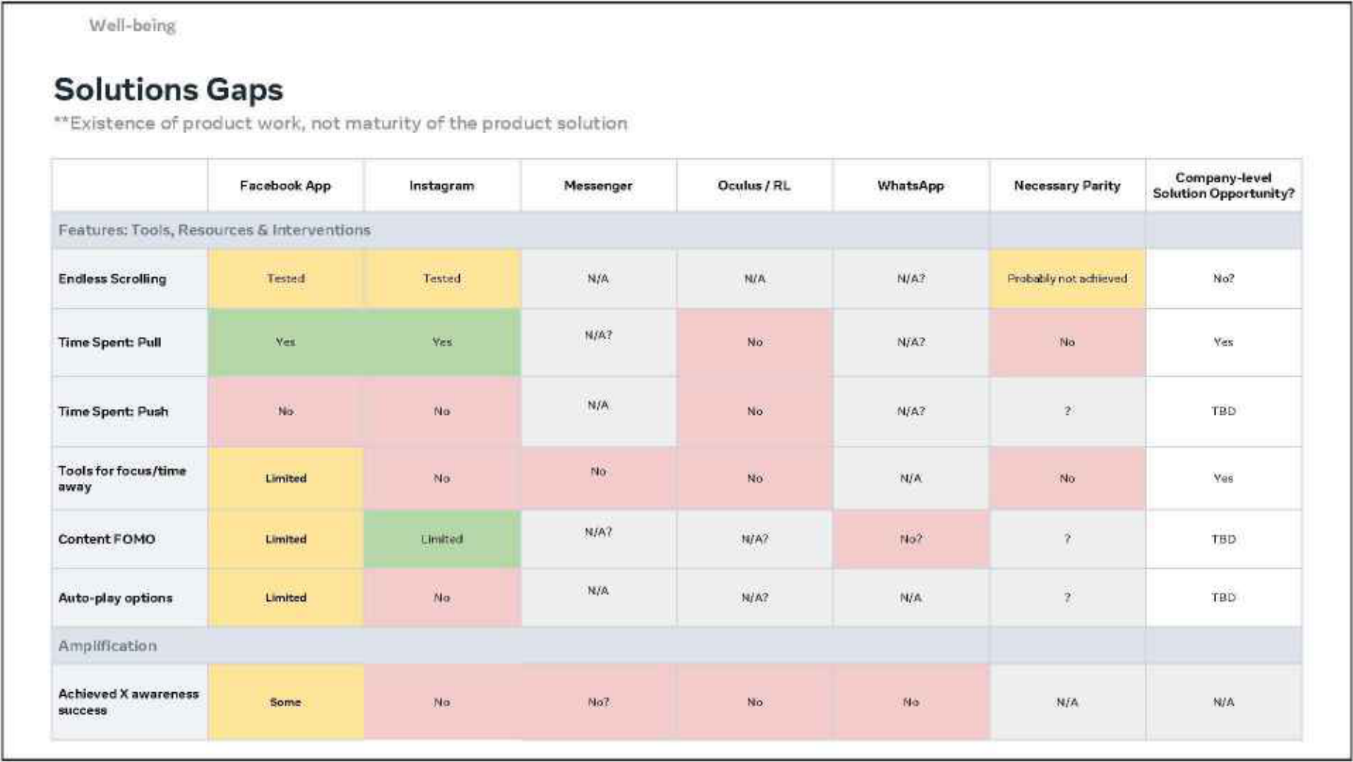Image resolution: width=1353 pixels, height=762 pixels.
Task: Select "Limited" under Facebook App for Auto-play options
Action: pos(285,598)
